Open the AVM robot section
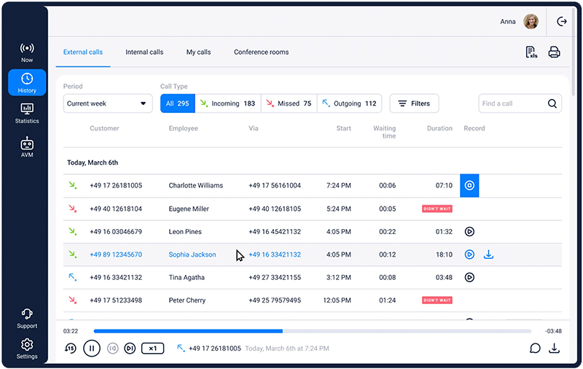 (27, 147)
